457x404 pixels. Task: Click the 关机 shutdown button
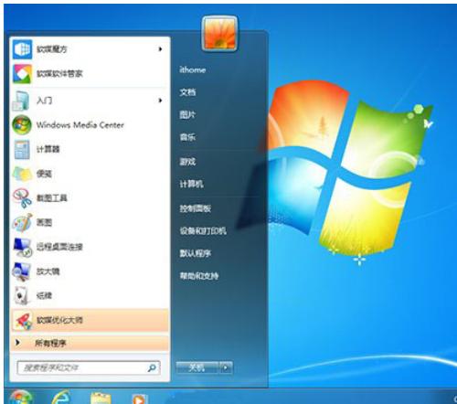pyautogui.click(x=197, y=368)
